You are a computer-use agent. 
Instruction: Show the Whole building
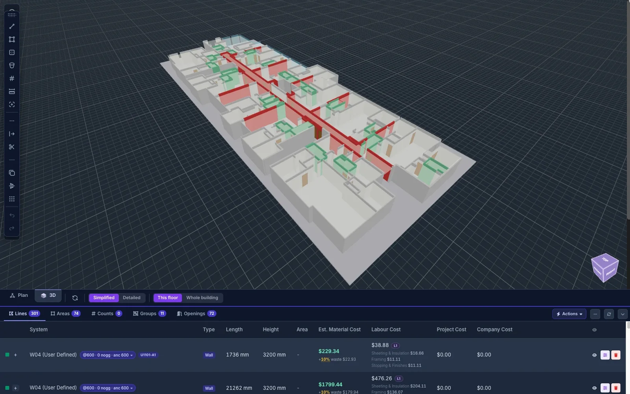(x=202, y=298)
